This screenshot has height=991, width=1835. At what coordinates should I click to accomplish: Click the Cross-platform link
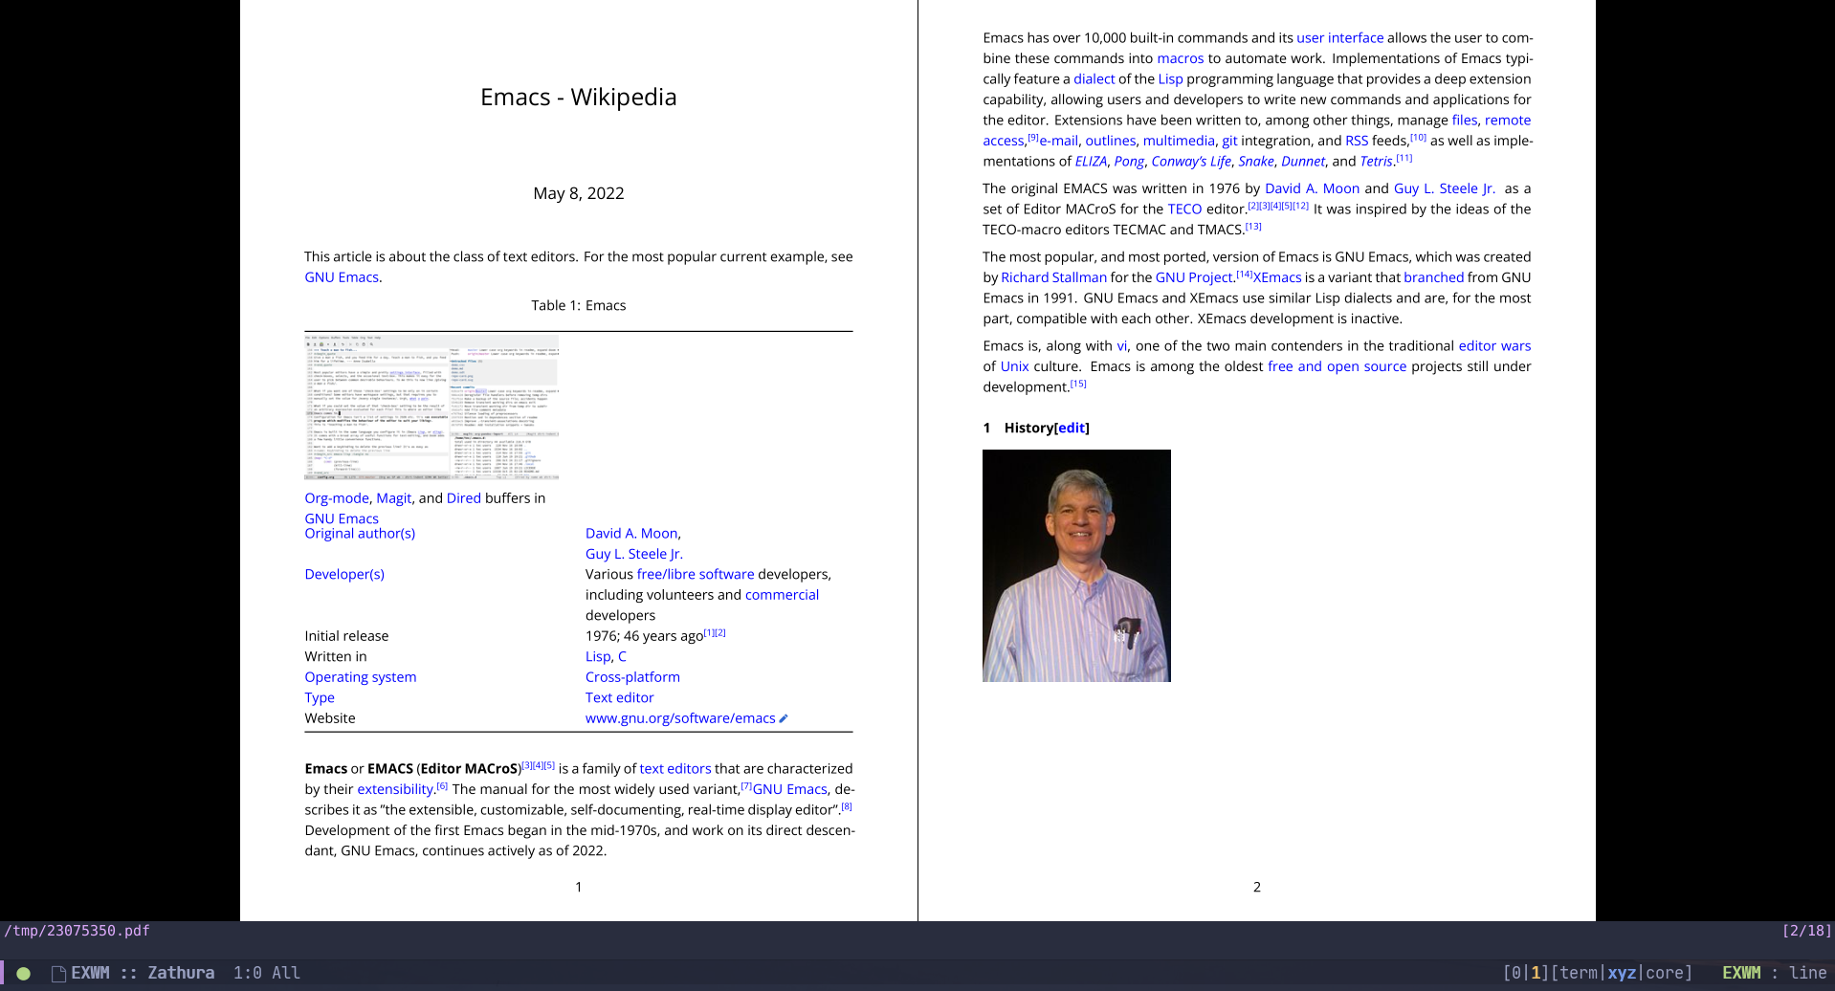click(x=632, y=676)
